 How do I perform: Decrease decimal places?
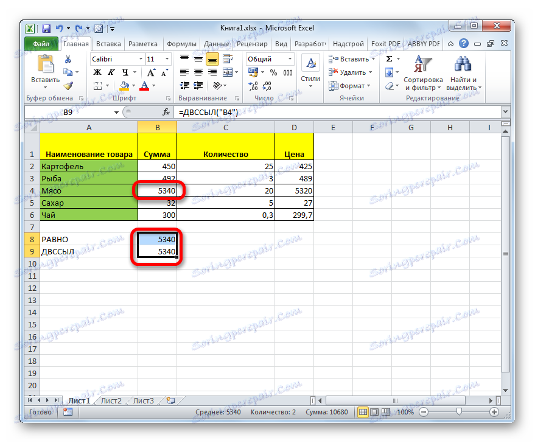pyautogui.click(x=267, y=86)
